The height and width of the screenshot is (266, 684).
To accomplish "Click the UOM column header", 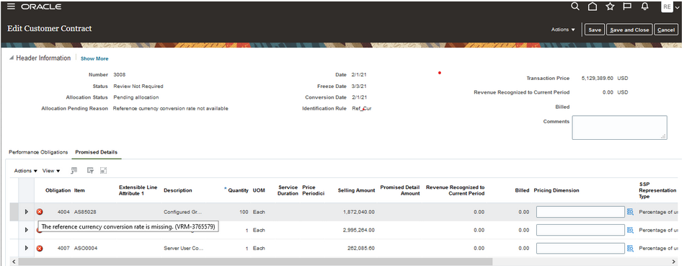I will 259,190.
